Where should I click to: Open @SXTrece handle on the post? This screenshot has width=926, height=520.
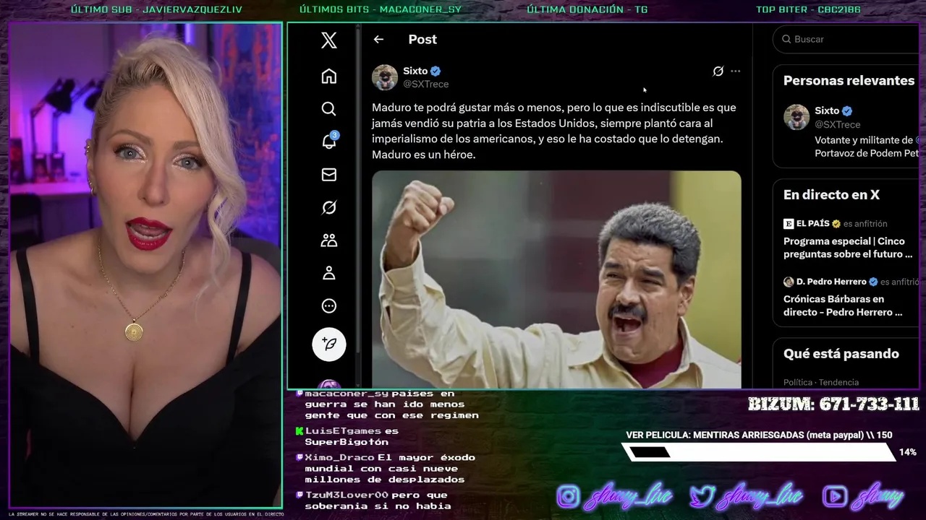click(425, 84)
